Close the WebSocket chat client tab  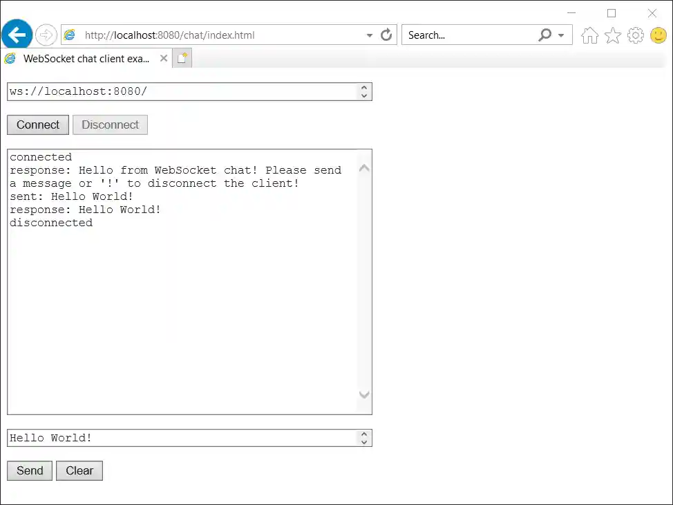[x=164, y=59]
